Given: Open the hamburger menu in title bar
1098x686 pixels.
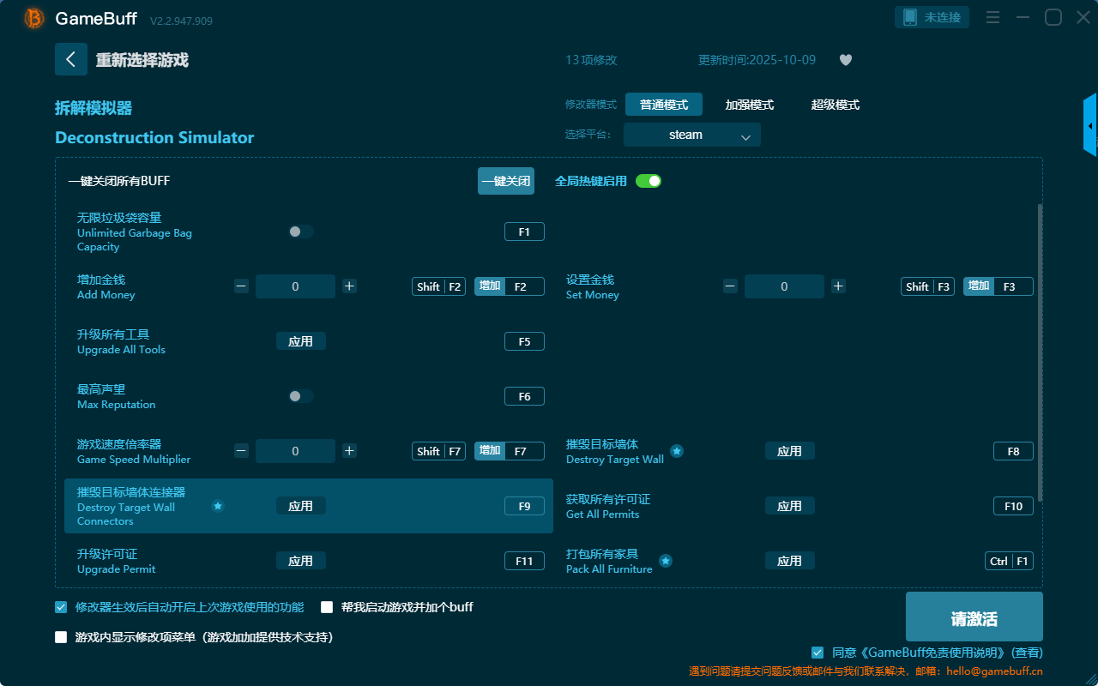Looking at the screenshot, I should pos(992,18).
